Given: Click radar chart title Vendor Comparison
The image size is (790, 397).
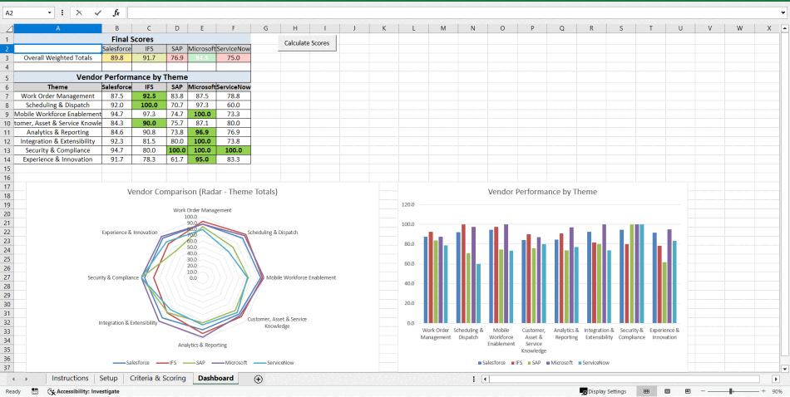Looking at the screenshot, I should click(202, 192).
